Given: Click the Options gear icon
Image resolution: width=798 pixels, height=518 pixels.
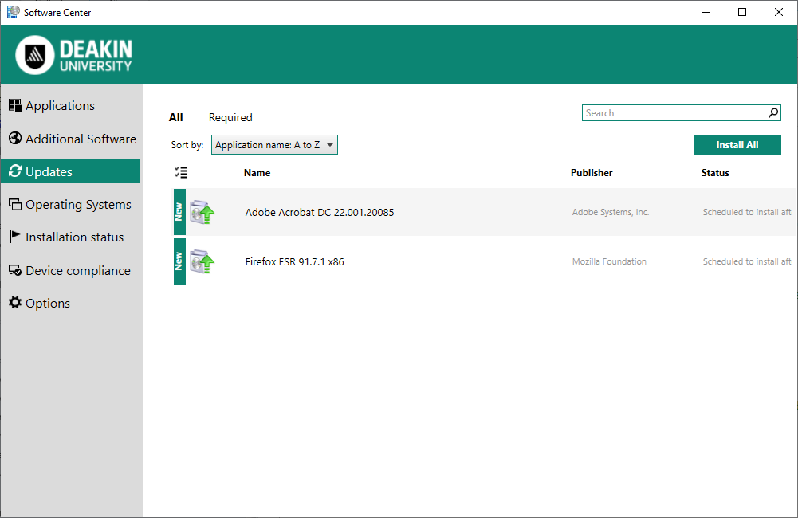Looking at the screenshot, I should coord(14,303).
